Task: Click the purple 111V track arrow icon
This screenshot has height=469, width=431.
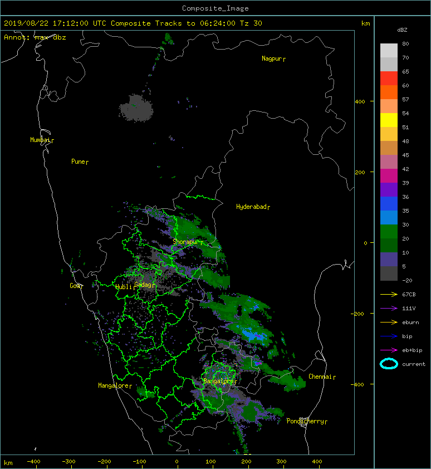Action: [x=389, y=309]
